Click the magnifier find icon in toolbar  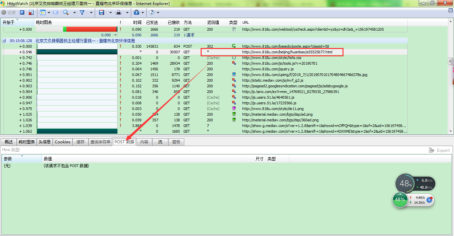pos(66,12)
